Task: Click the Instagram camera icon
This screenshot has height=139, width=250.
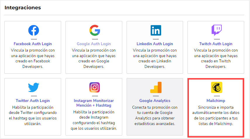Action: (94, 87)
